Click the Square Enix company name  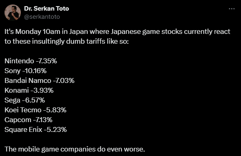point(23,130)
